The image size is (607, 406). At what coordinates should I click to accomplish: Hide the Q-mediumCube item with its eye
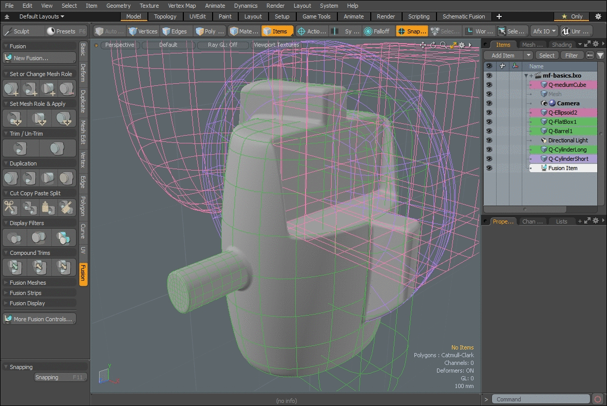tap(489, 85)
